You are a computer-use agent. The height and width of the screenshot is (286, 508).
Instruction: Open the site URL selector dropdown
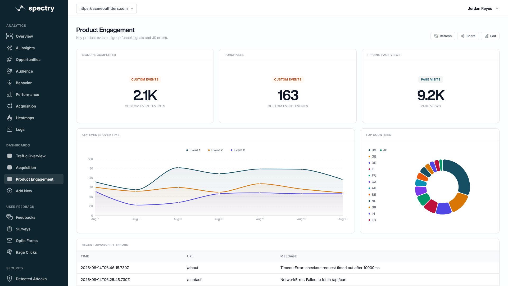click(106, 8)
